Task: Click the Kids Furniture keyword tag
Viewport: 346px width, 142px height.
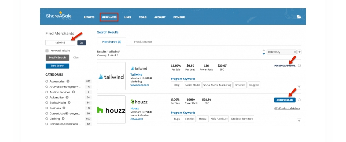Action: click(x=219, y=119)
